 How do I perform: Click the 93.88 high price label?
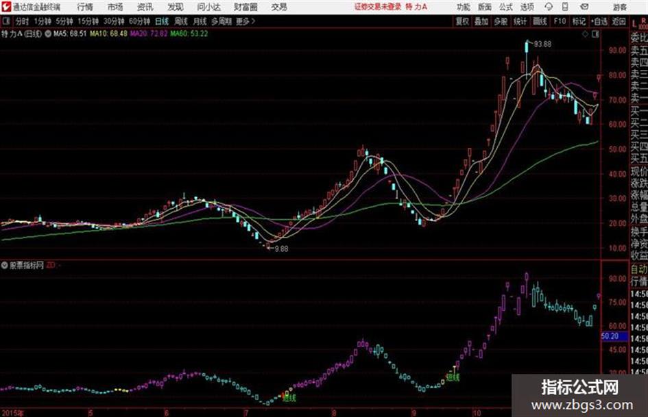(x=542, y=45)
